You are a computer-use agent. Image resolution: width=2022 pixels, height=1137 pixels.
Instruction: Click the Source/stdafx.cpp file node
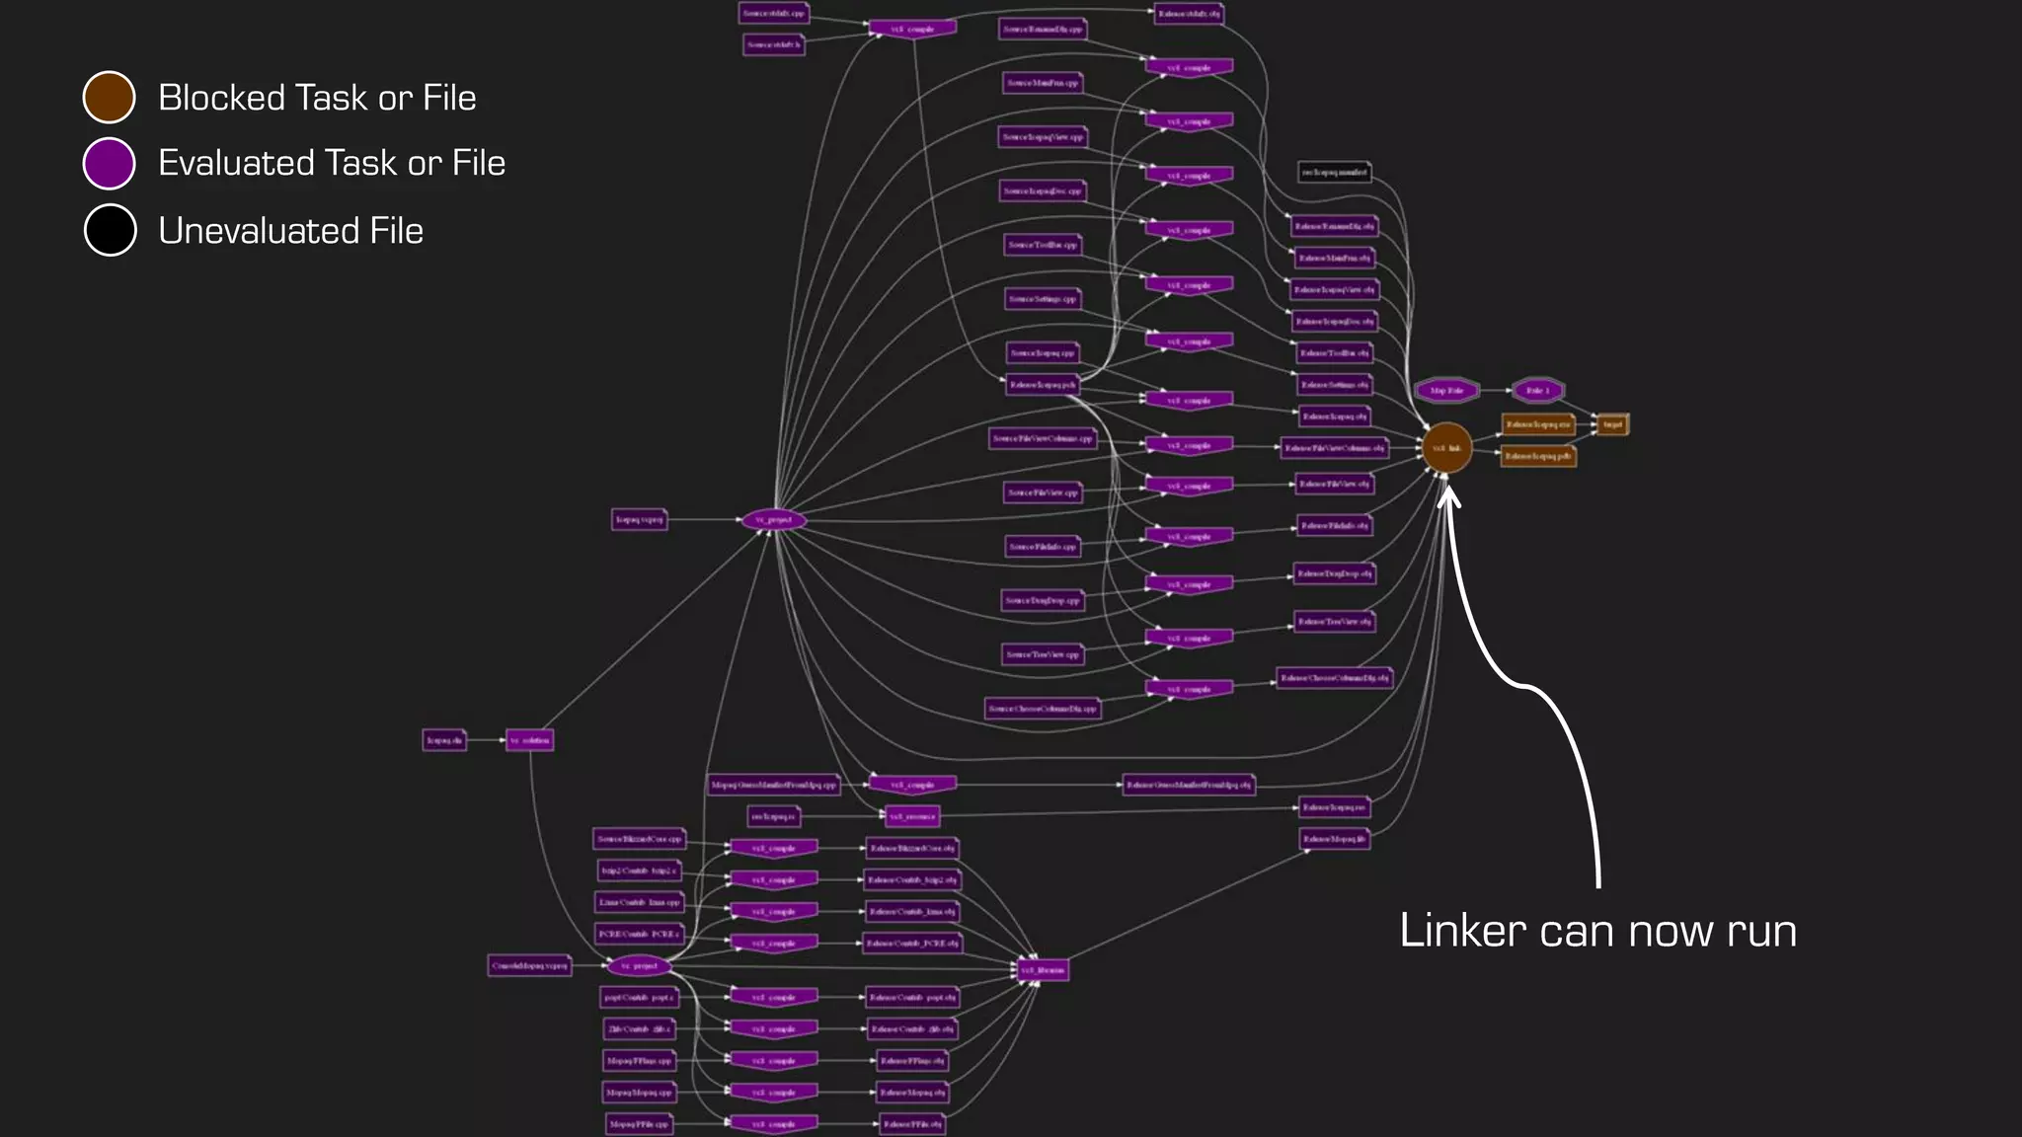774,14
